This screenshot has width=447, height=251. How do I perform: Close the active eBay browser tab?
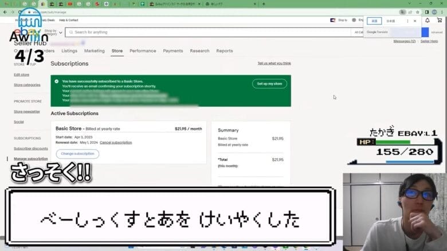(x=199, y=4)
